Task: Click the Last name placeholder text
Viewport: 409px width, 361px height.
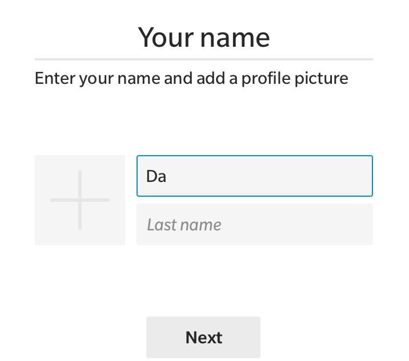Action: (184, 225)
